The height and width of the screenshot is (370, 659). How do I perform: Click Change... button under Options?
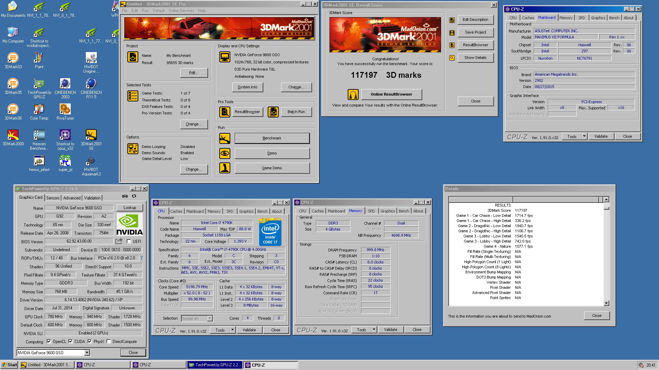click(x=194, y=169)
